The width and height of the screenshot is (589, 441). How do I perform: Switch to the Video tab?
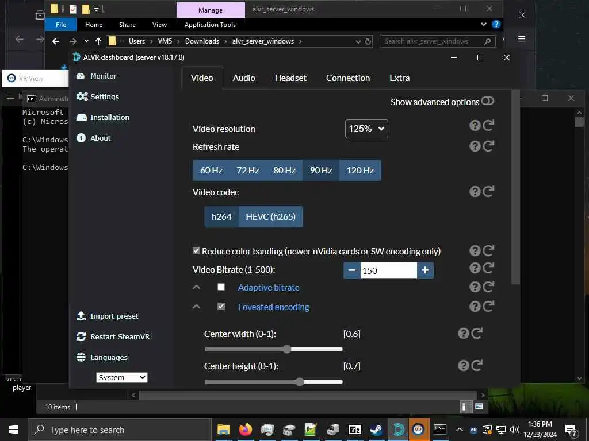tap(202, 78)
